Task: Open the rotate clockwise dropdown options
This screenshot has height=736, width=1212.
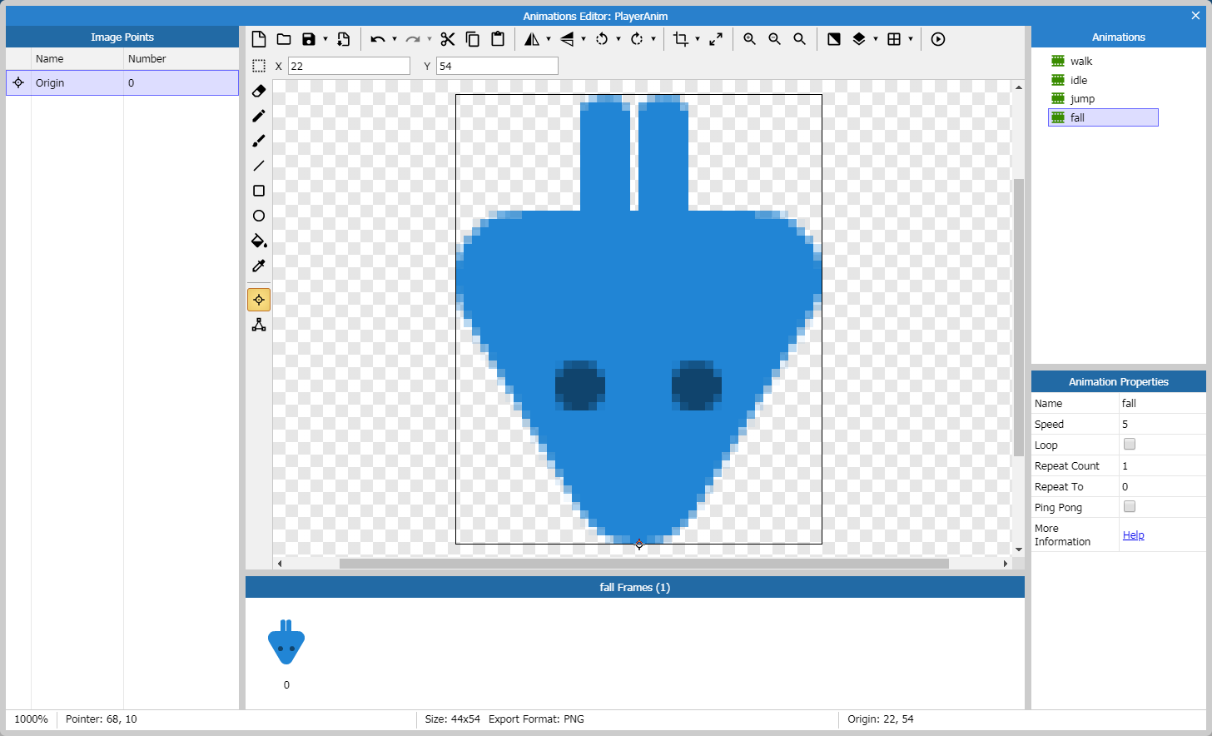Action: 653,39
